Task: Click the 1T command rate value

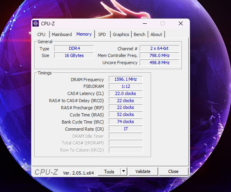Action: coord(126,129)
